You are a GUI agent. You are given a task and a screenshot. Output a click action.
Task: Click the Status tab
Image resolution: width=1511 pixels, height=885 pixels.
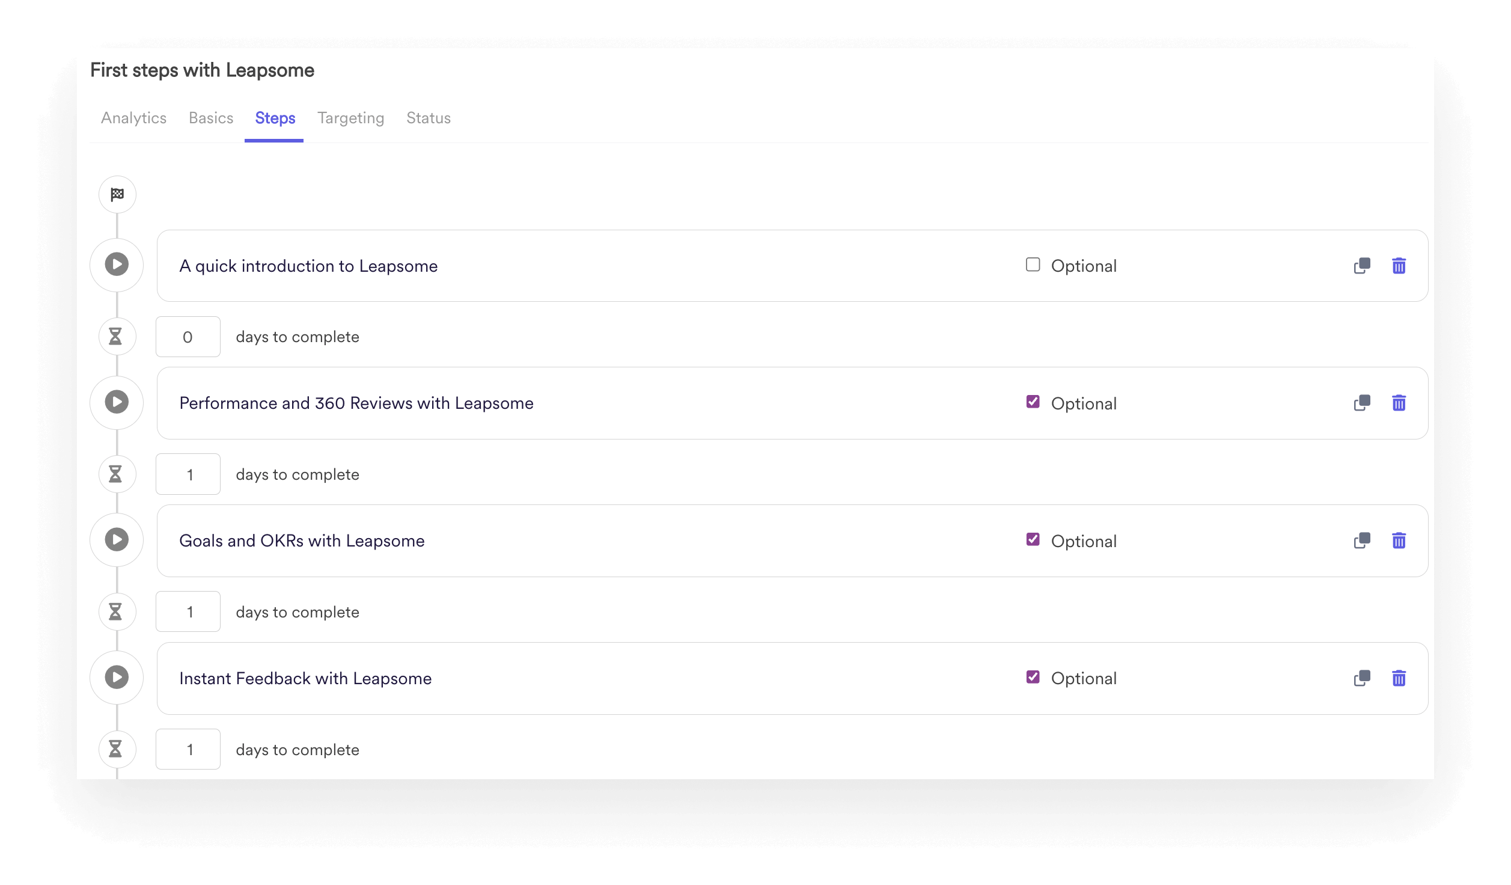pyautogui.click(x=429, y=118)
